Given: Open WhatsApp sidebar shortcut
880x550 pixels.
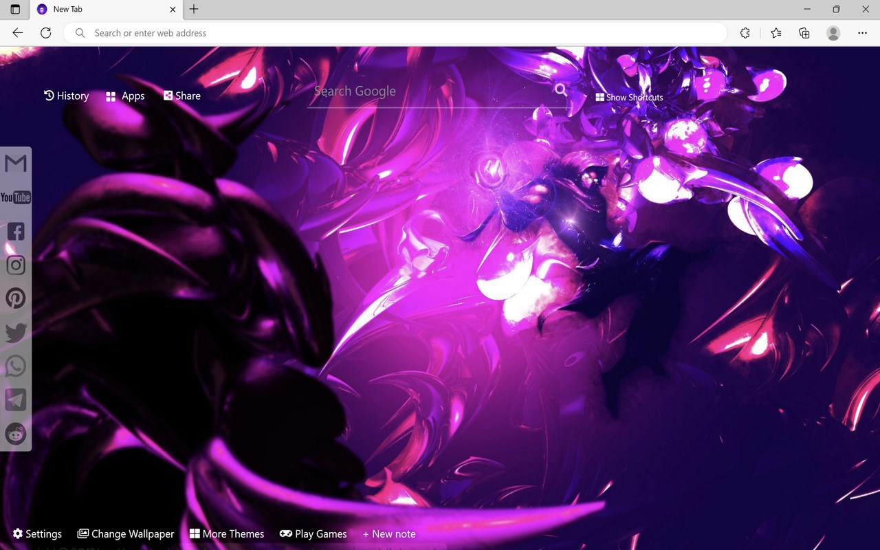Looking at the screenshot, I should [x=15, y=366].
